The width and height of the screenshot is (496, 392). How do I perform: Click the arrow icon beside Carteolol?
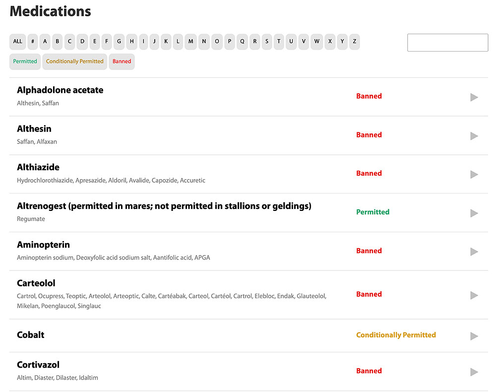click(x=474, y=295)
